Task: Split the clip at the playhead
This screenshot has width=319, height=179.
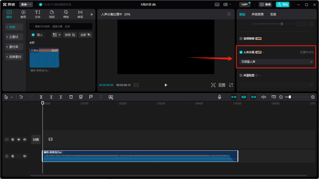Action: coord(41,97)
